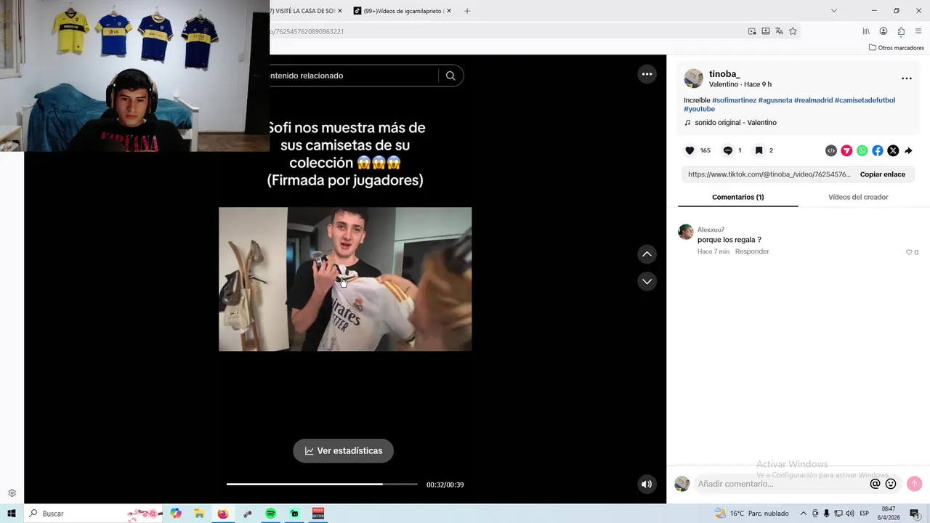
Task: Like the video with the heart icon
Action: point(690,150)
